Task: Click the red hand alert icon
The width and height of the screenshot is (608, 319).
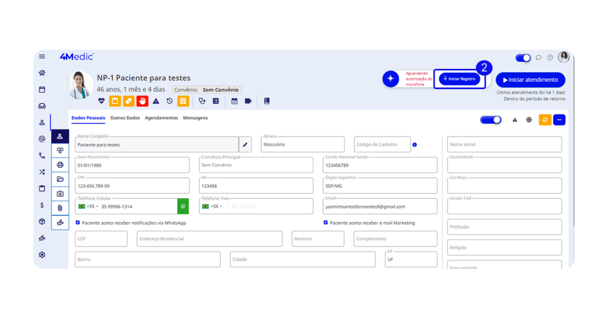Action: tap(142, 101)
